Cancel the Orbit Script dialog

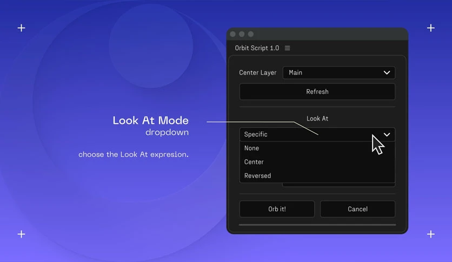tap(357, 209)
